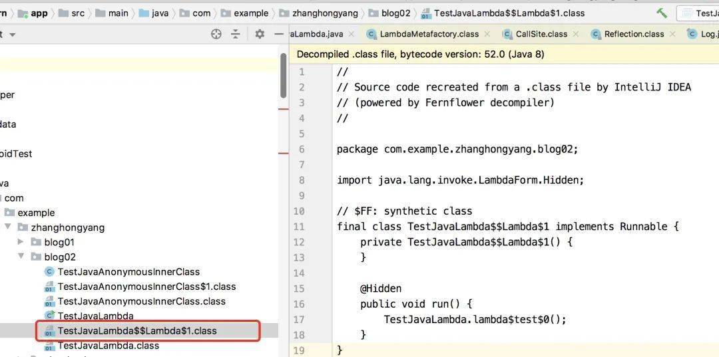Click the locate-in-project target icon
Viewport: 719px width, 357px height.
pyautogui.click(x=216, y=34)
